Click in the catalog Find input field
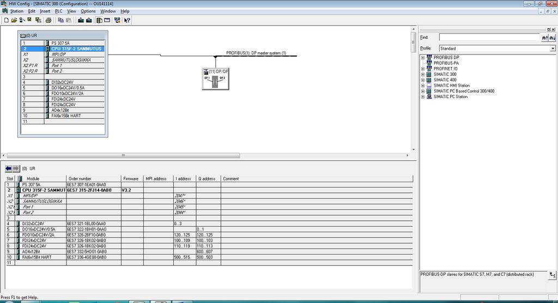The width and height of the screenshot is (558, 303). coord(489,38)
